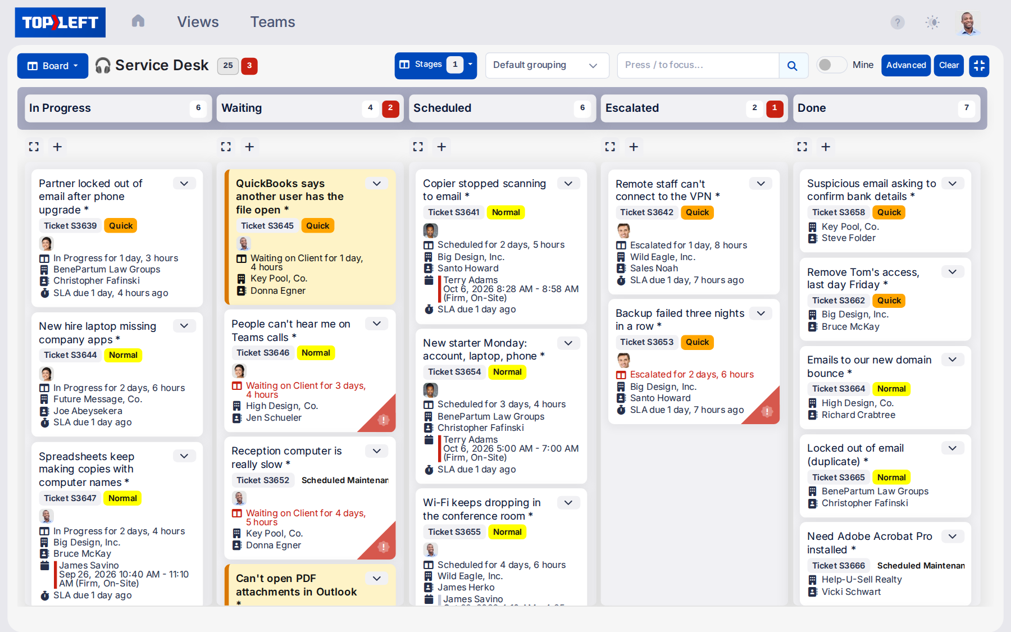This screenshot has height=632, width=1011.
Task: Click Quick tag on Ticket S3645
Action: (318, 226)
